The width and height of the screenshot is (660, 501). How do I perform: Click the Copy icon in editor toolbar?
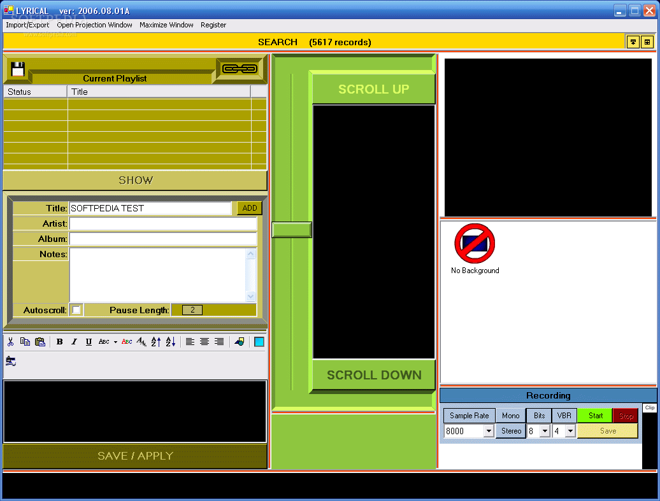coord(25,342)
